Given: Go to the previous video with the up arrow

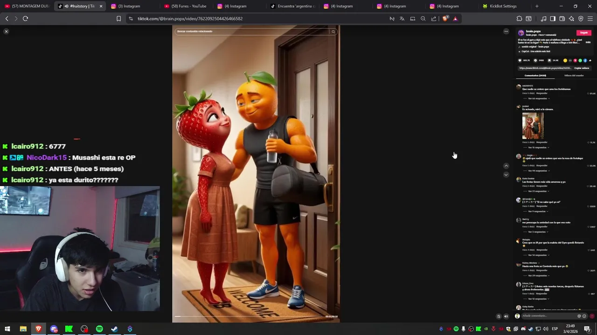Looking at the screenshot, I should point(506,166).
